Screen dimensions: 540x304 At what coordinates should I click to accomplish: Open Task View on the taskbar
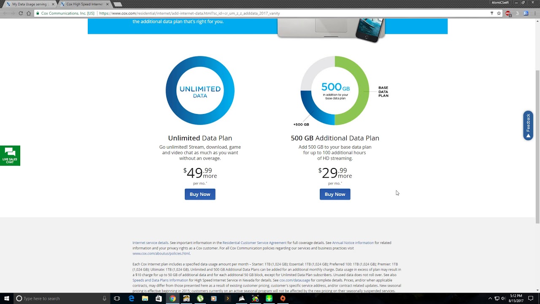(x=117, y=299)
